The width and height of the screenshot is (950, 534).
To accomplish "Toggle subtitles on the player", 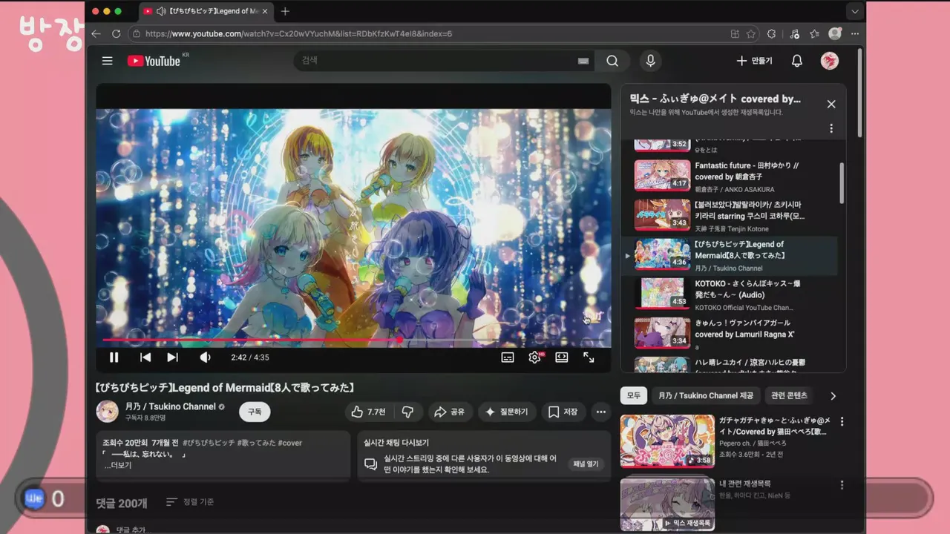I will [508, 357].
